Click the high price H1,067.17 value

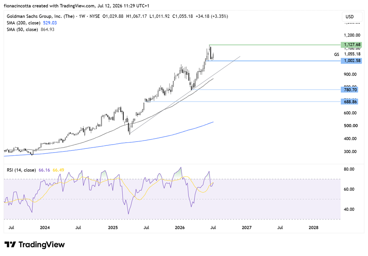tap(136, 16)
